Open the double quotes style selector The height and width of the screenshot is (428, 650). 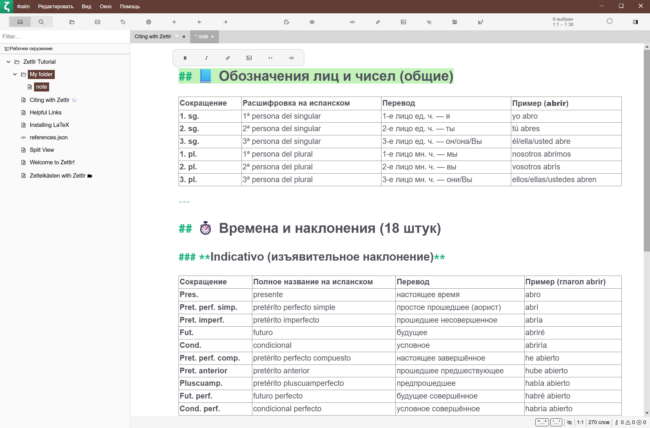(542, 422)
